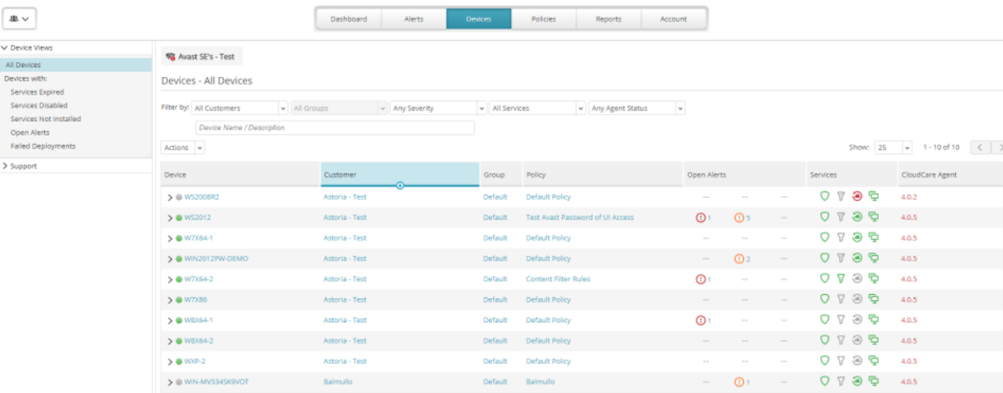Open Test Avast Password of UI Access policy
1003x393 pixels.
(x=580, y=217)
